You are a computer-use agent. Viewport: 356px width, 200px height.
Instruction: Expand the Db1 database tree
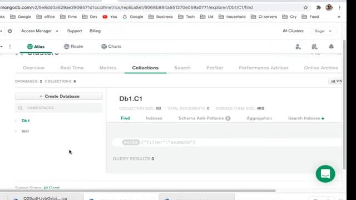point(16,121)
